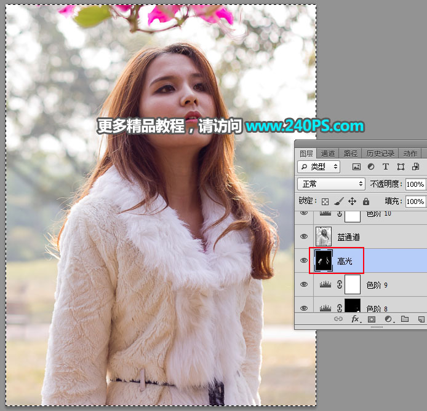Expand the 正常 blend mode dropdown
Viewport: 427px width, 411px height.
pyautogui.click(x=331, y=184)
